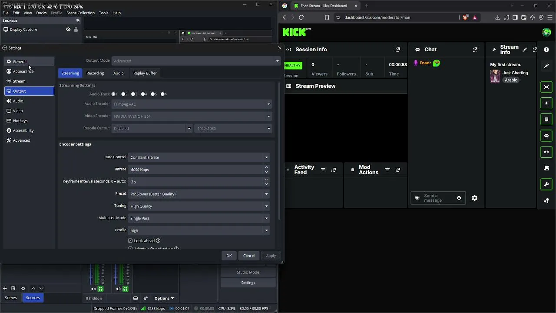The image size is (556, 313).
Task: Add a new source with plus icon
Action: 5,288
